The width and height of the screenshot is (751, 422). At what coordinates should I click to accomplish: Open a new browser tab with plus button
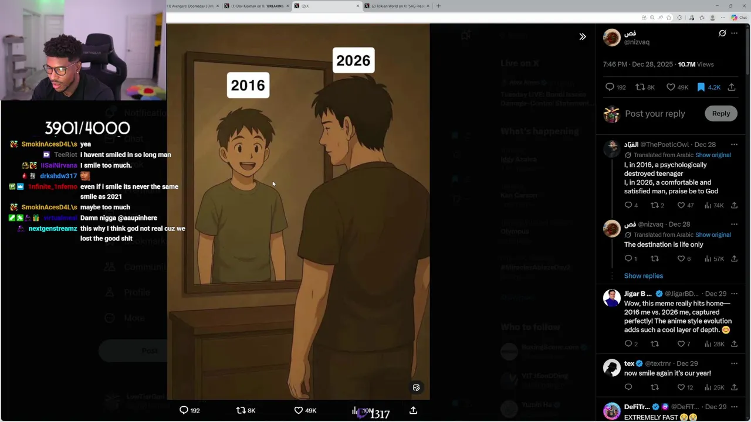[438, 6]
